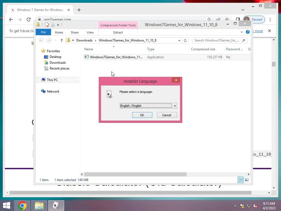281x211 pixels.
Task: Select Network in navigation pane
Action: pyautogui.click(x=53, y=91)
